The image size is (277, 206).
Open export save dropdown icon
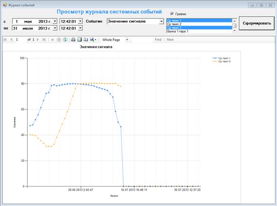click(x=93, y=40)
